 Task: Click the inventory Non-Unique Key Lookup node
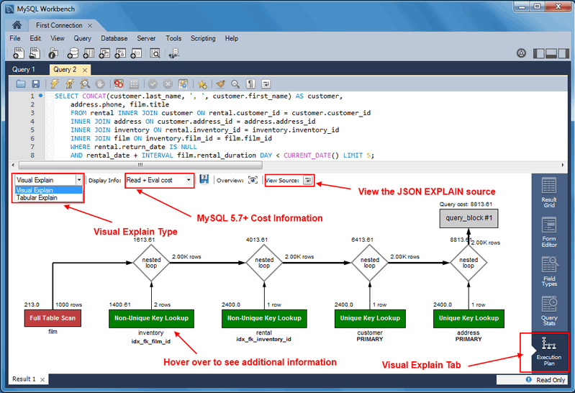coord(151,319)
